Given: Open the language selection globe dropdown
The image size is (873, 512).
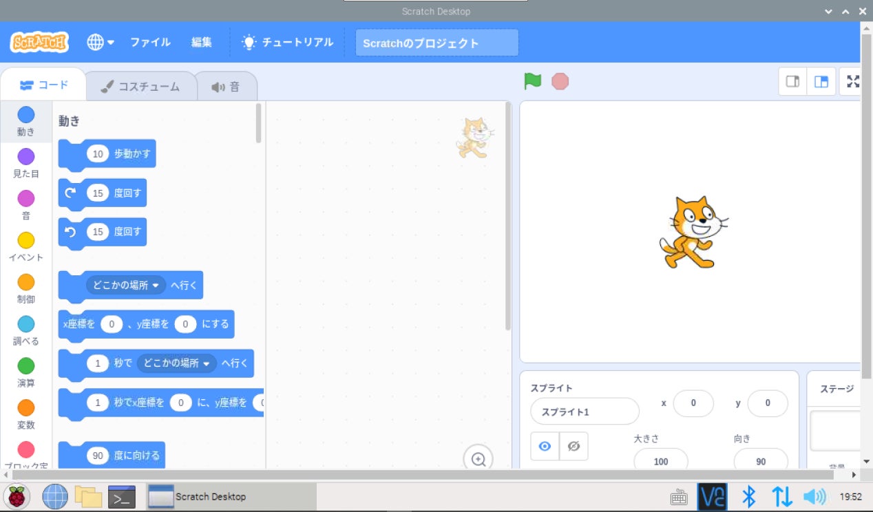Looking at the screenshot, I should [101, 42].
